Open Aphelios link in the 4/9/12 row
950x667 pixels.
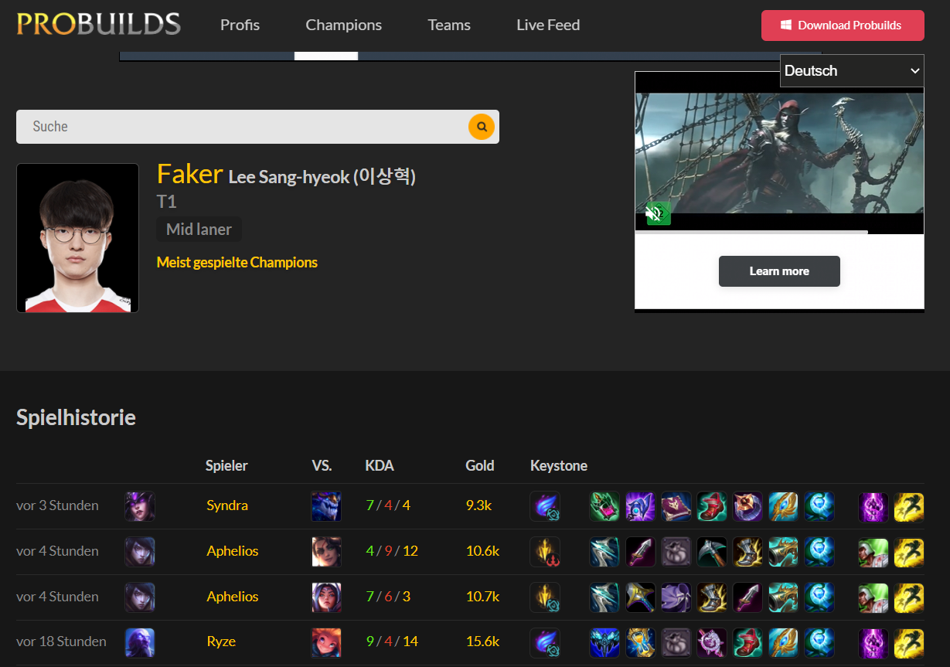[233, 551]
